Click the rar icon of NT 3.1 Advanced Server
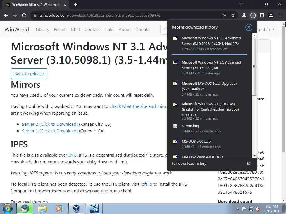 point(175,62)
